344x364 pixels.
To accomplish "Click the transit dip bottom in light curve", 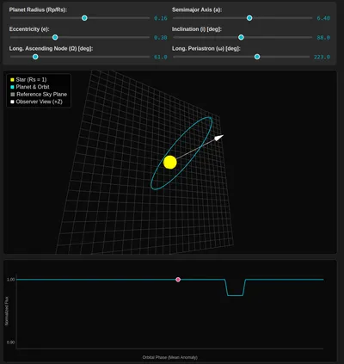I will pos(235,295).
